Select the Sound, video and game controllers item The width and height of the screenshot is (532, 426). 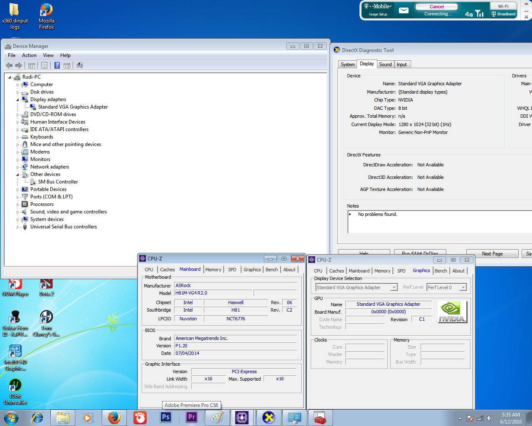[68, 212]
